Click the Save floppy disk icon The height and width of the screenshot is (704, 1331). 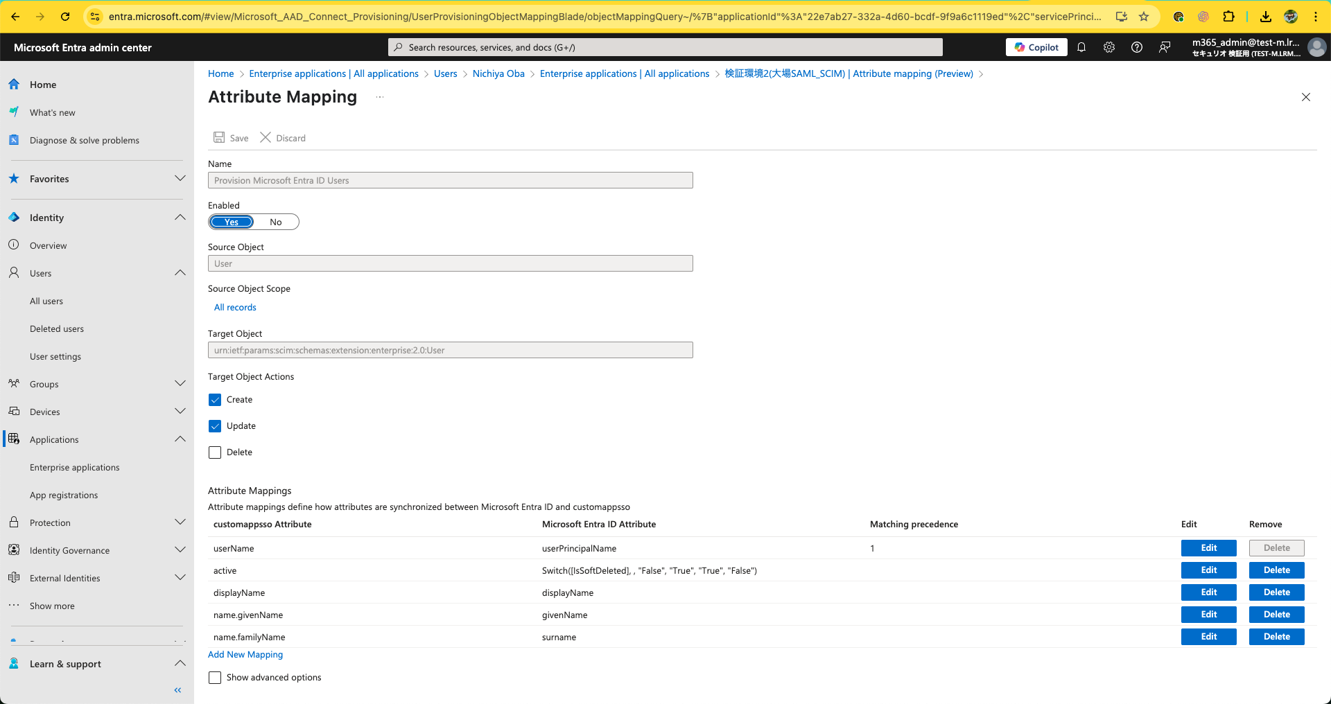tap(219, 137)
